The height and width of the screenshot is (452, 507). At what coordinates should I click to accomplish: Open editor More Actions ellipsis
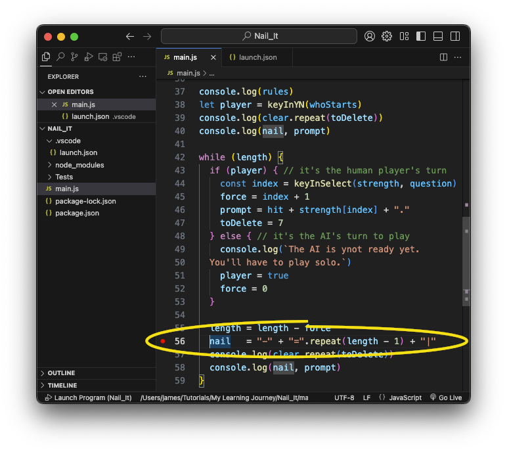(458, 57)
